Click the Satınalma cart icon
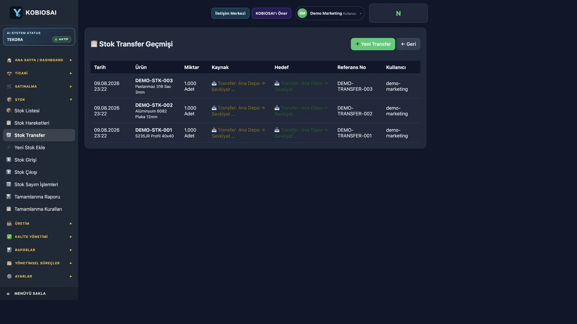Viewport: 577px width, 324px height. [x=9, y=86]
